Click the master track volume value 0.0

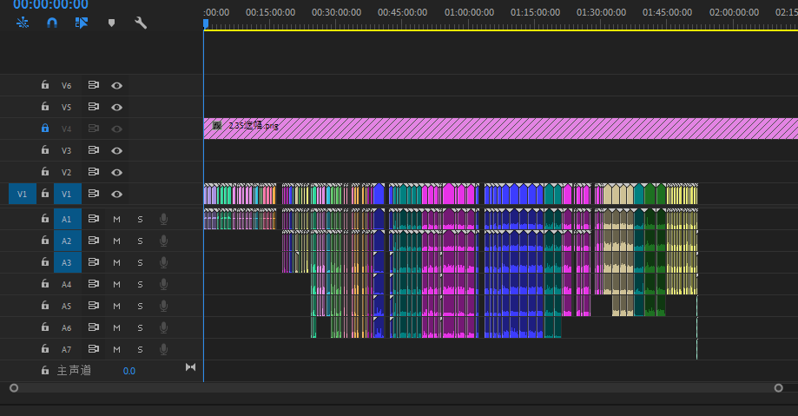[x=129, y=371]
